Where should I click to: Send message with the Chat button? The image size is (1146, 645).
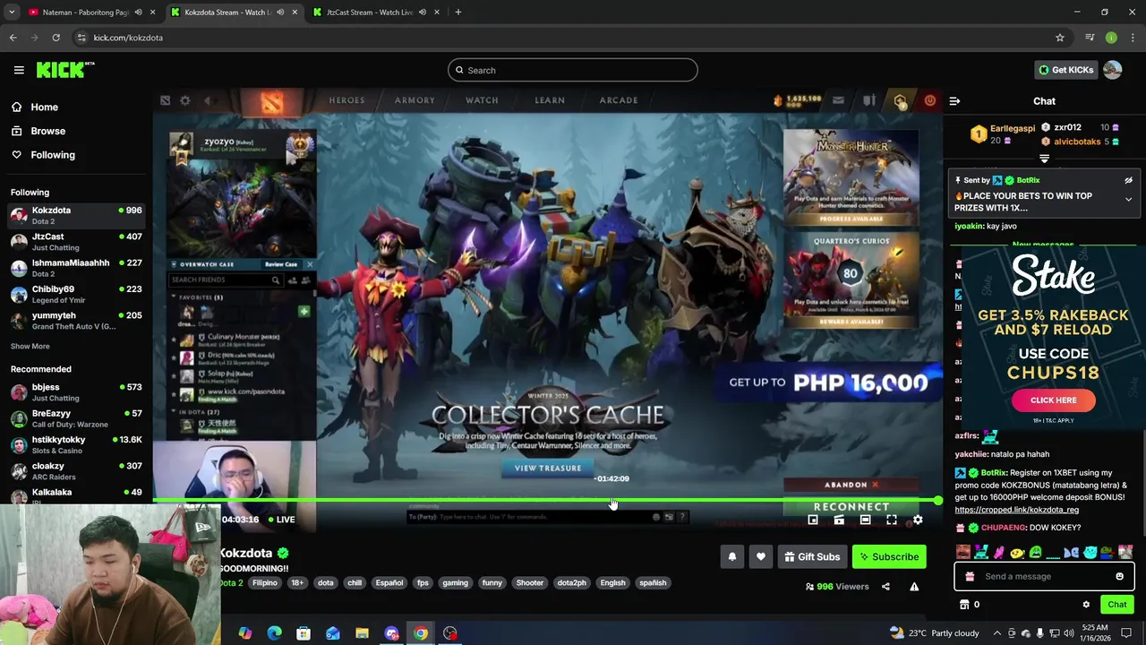tap(1116, 605)
